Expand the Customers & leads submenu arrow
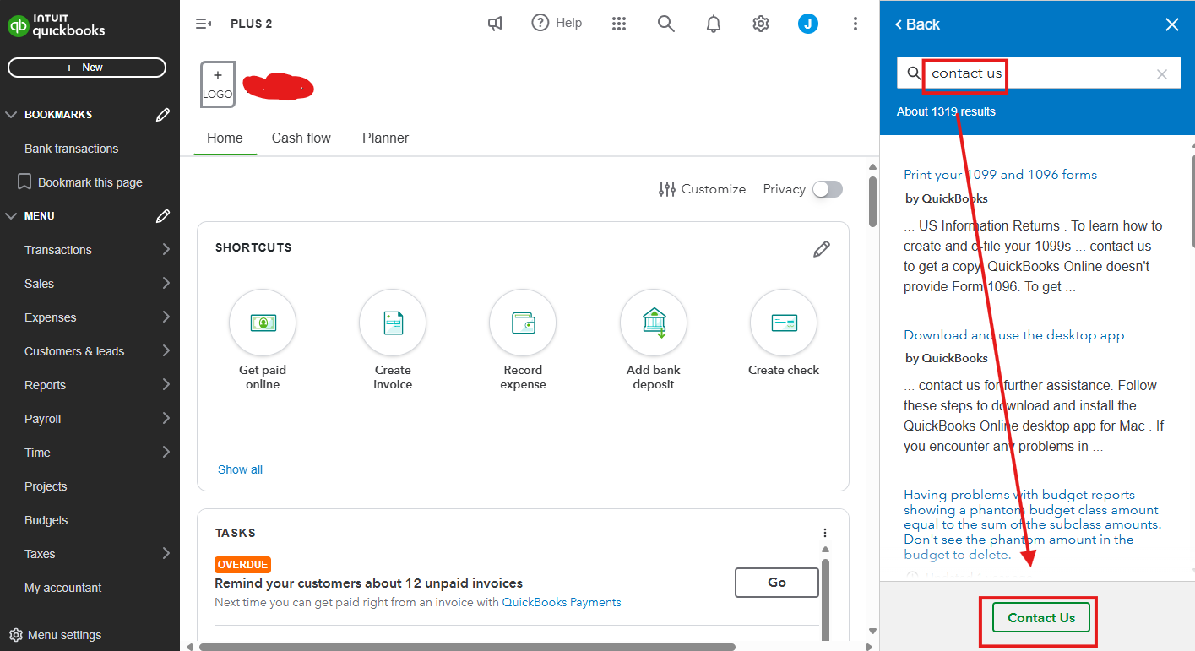This screenshot has width=1195, height=651. pyautogui.click(x=166, y=350)
